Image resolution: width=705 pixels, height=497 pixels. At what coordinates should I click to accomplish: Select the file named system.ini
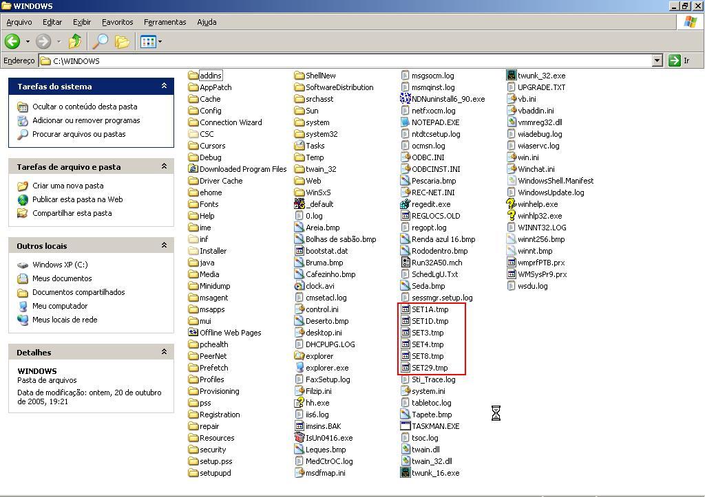pos(428,391)
